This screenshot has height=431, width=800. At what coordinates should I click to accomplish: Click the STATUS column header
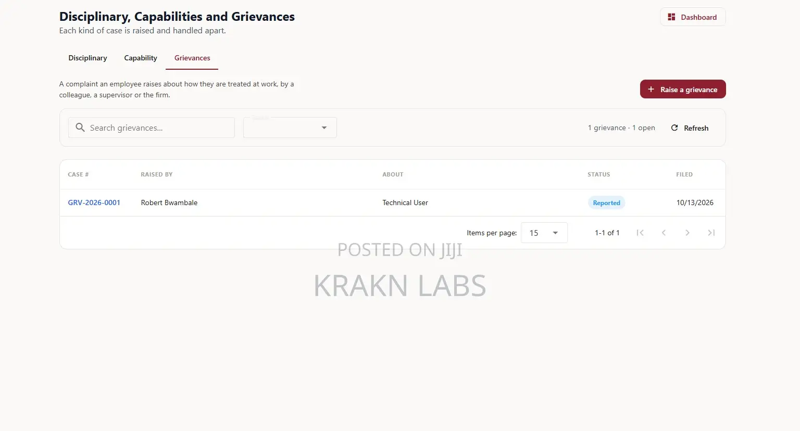pyautogui.click(x=599, y=174)
